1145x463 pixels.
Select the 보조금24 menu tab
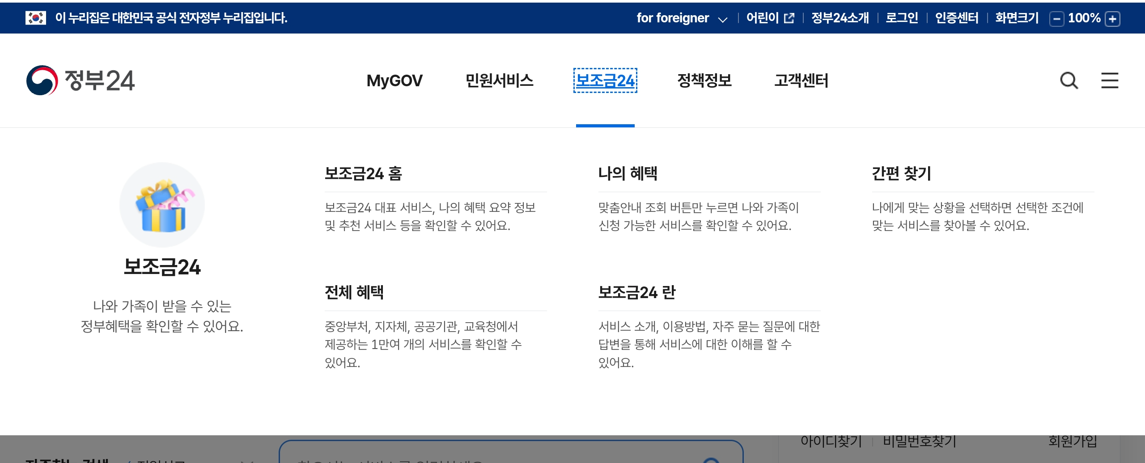tap(605, 80)
